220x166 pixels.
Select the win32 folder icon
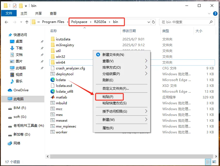[53, 57]
